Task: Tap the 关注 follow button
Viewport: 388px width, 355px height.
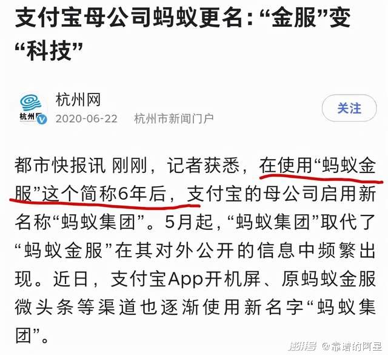Action: click(x=349, y=108)
